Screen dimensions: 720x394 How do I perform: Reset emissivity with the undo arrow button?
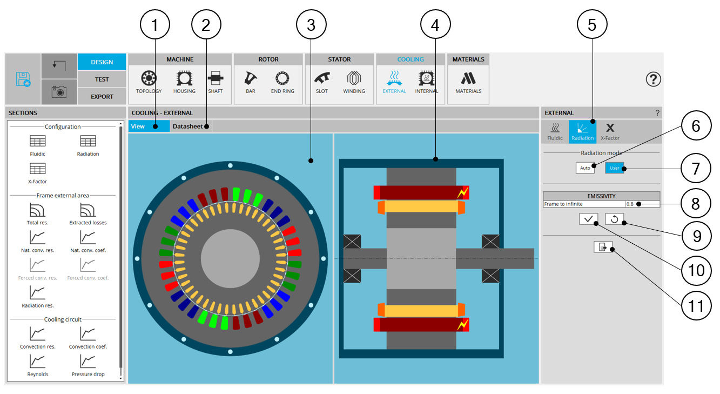tap(615, 219)
